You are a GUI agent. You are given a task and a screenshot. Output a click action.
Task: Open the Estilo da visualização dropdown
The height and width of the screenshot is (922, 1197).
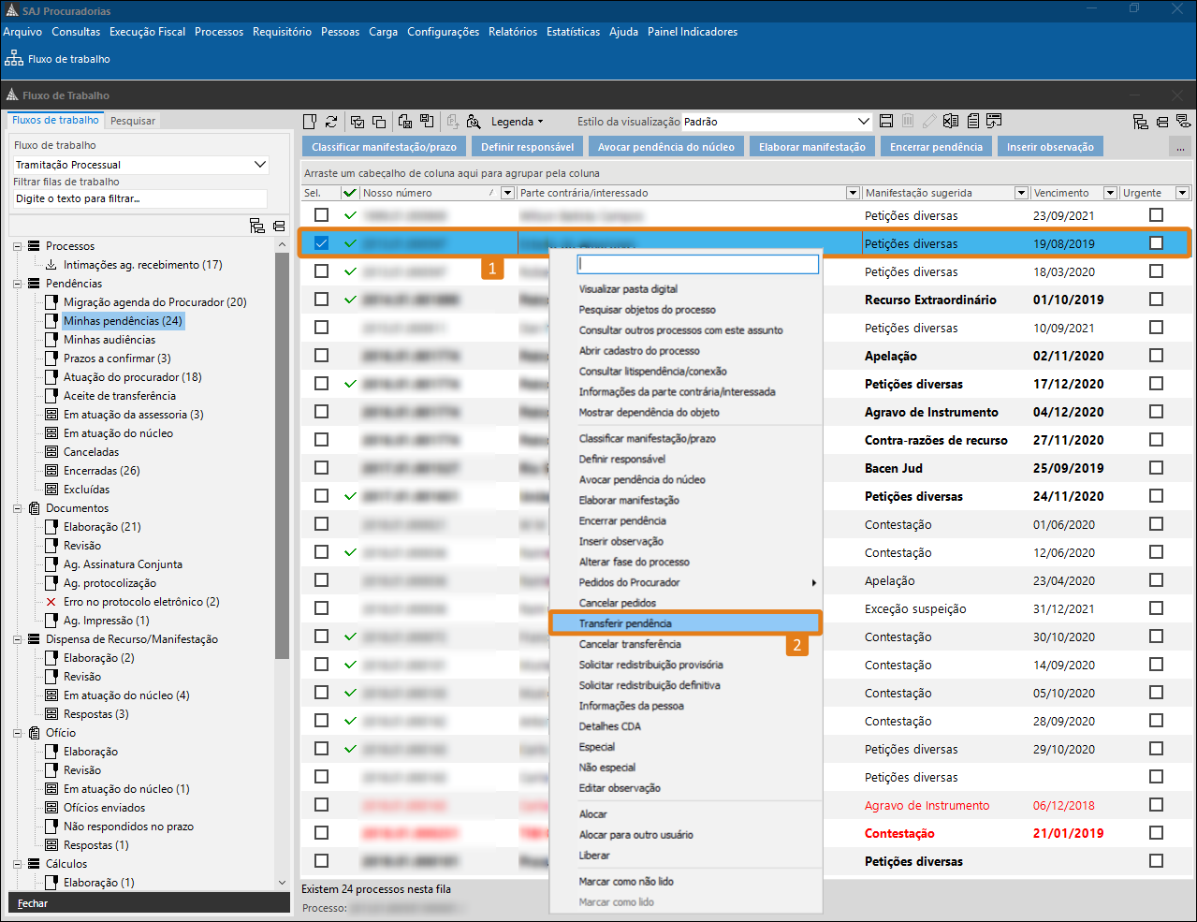(863, 122)
